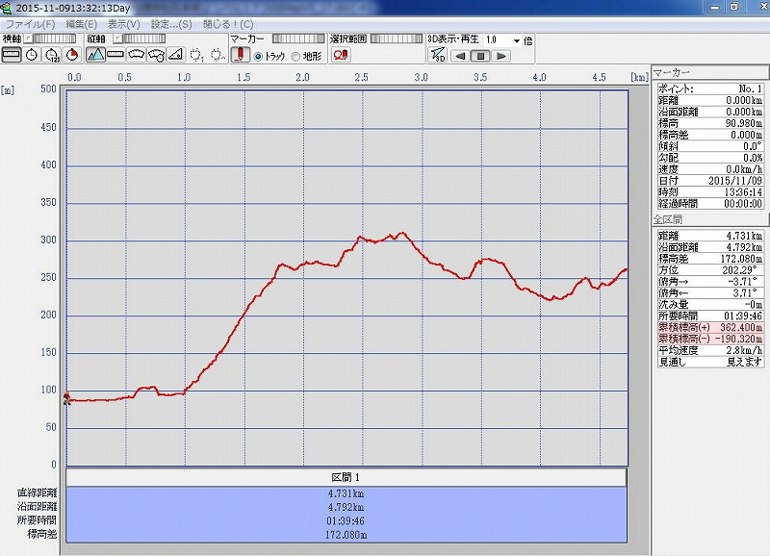Click the application icon in title bar

[x=6, y=8]
